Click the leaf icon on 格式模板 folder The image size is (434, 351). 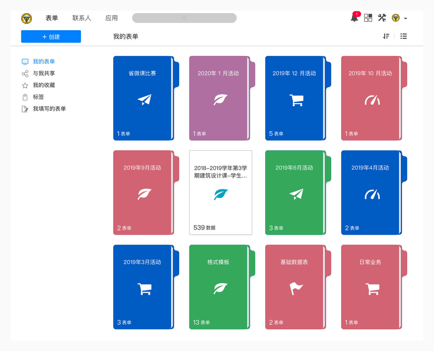point(220,289)
